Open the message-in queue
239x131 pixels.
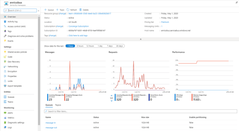point(50,123)
